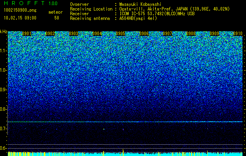Click the meteor count value 58
This screenshot has width=246, height=156.
tap(57, 18)
